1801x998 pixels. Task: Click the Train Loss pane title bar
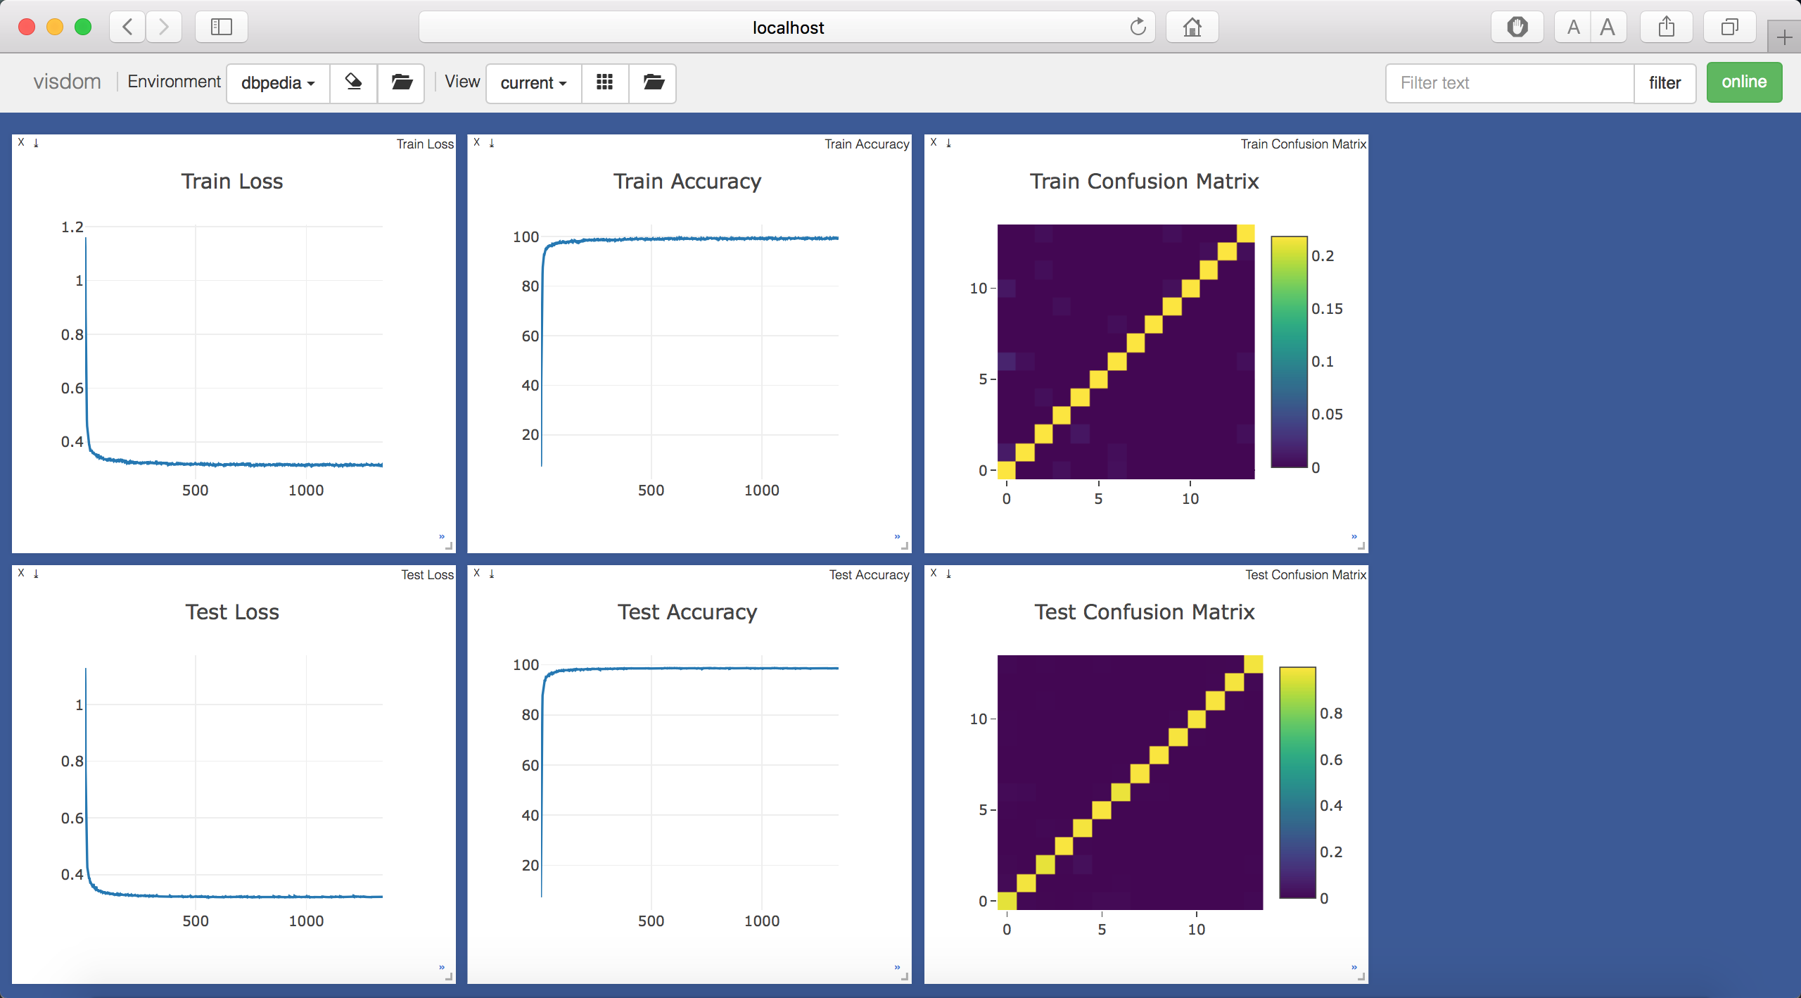point(232,143)
